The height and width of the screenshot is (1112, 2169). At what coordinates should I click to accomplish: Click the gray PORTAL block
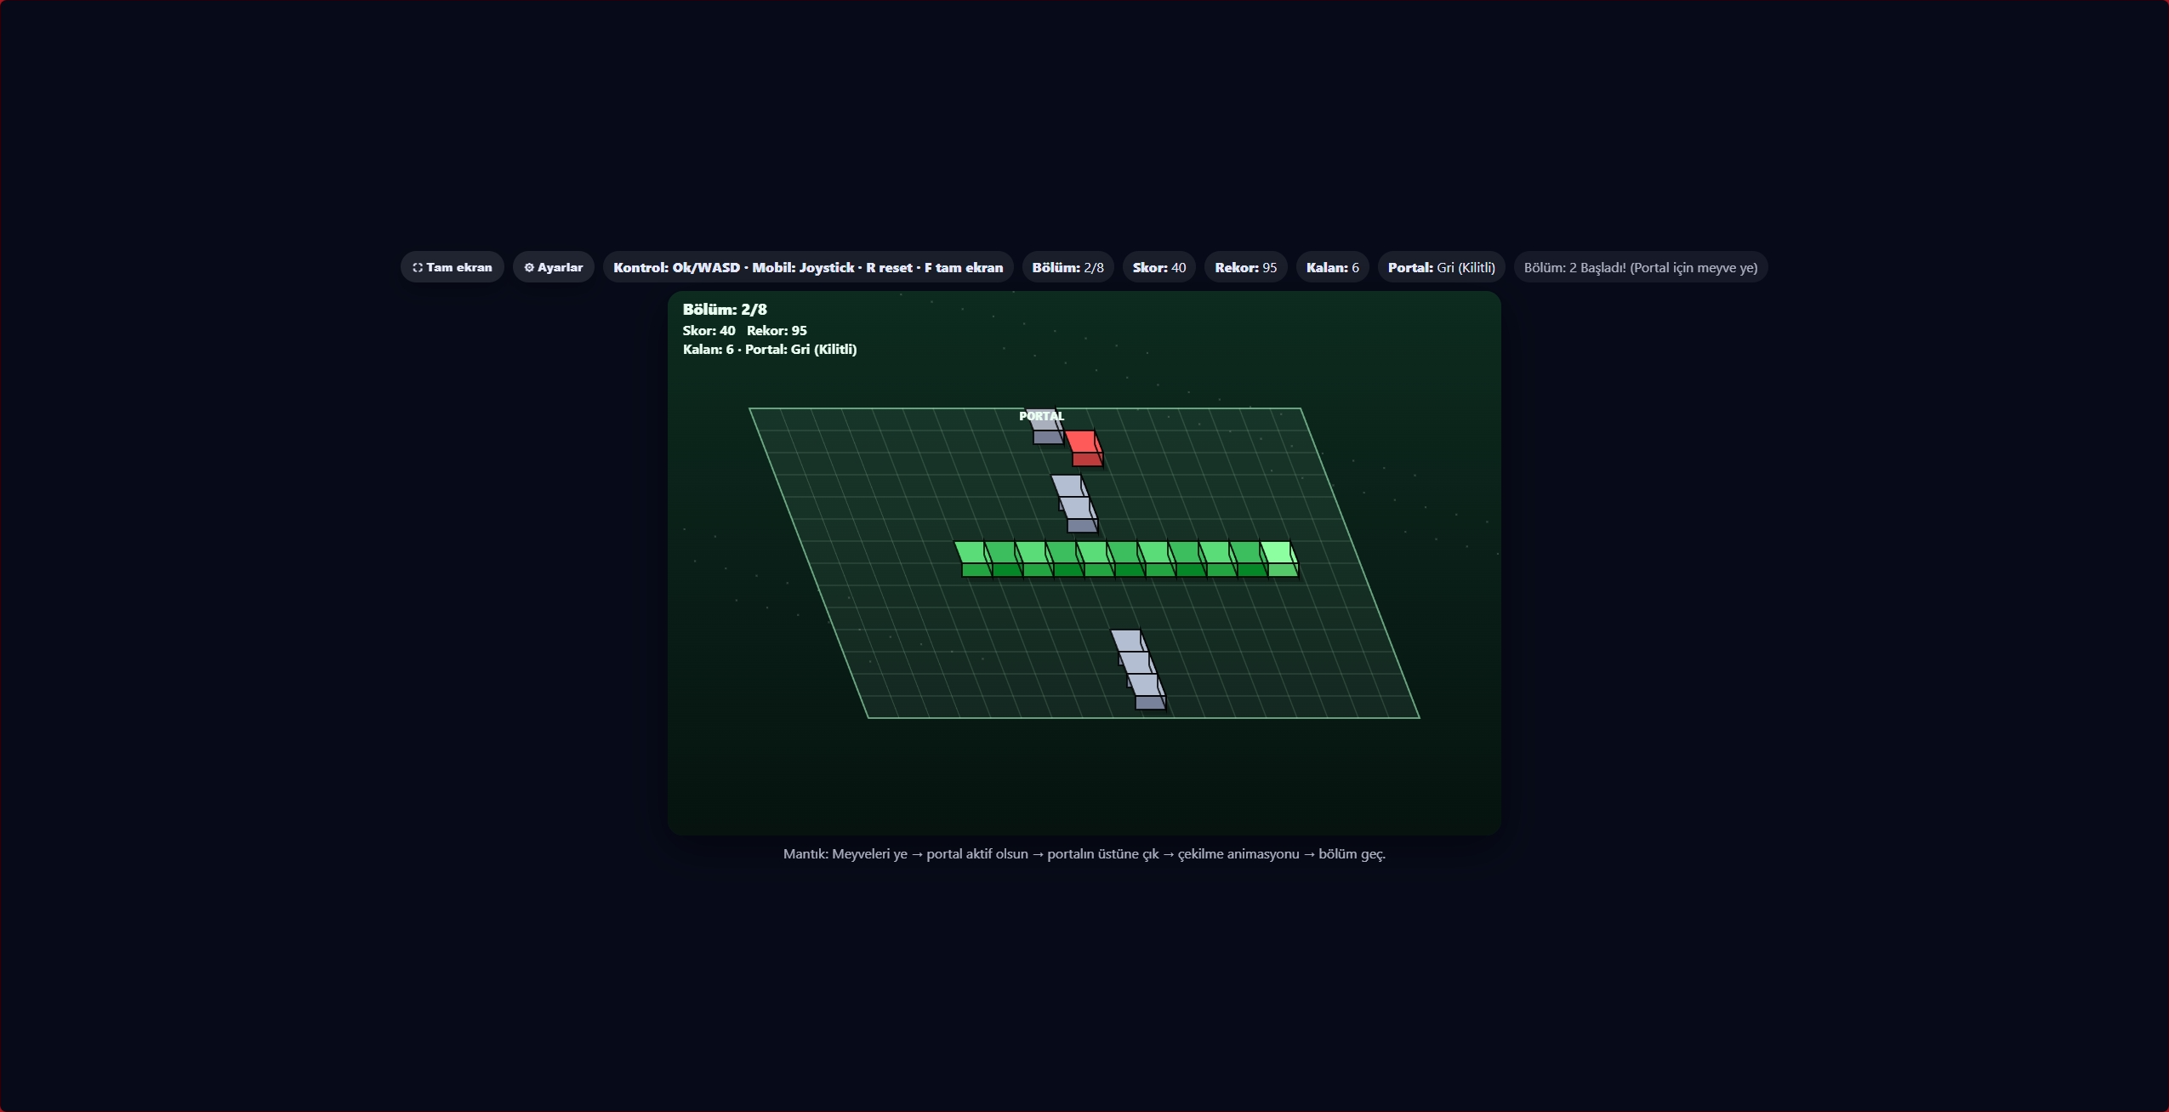(x=1047, y=434)
